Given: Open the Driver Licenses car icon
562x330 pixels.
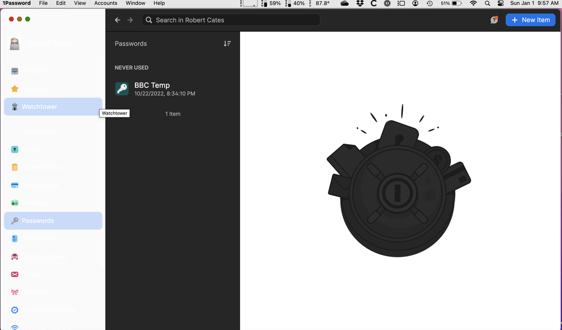Looking at the screenshot, I should tap(15, 256).
